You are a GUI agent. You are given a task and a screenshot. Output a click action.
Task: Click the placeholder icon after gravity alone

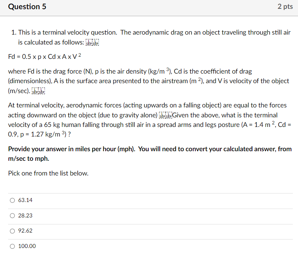pos(166,115)
